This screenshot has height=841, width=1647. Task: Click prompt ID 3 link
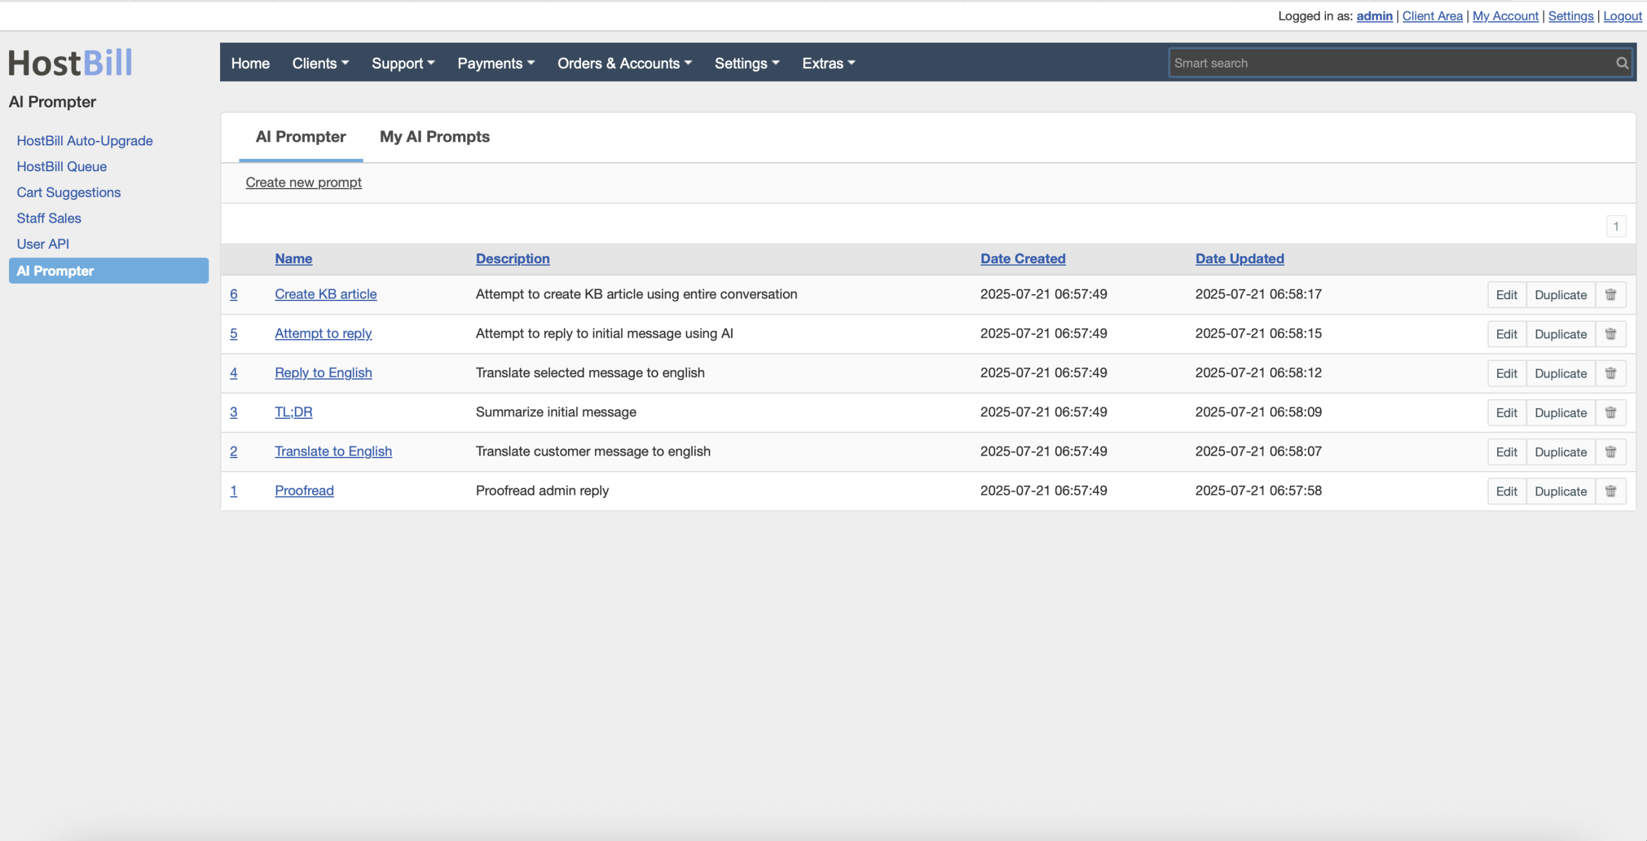tap(234, 412)
